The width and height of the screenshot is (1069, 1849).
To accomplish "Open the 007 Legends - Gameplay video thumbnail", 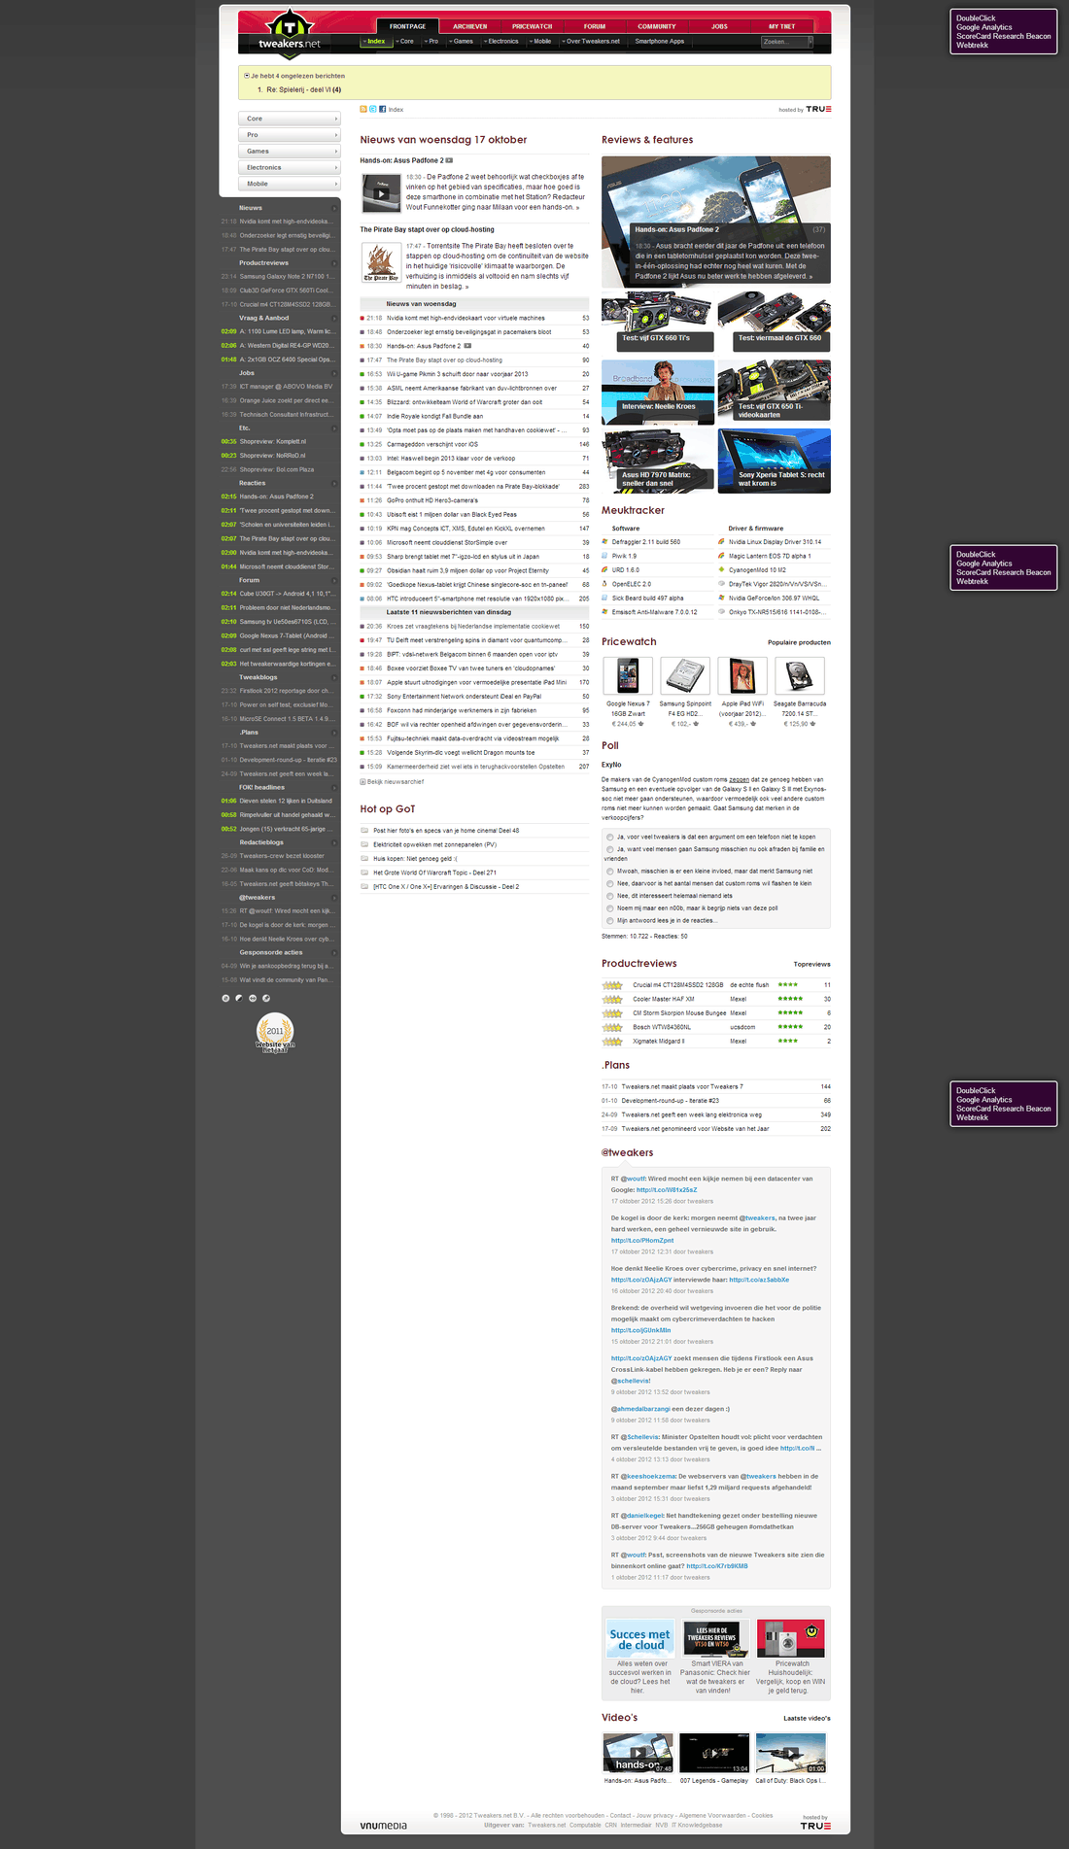I will (714, 1753).
